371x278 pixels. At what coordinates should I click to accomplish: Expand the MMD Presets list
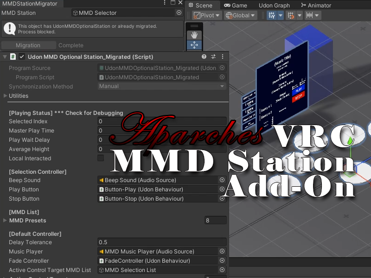click(6, 221)
